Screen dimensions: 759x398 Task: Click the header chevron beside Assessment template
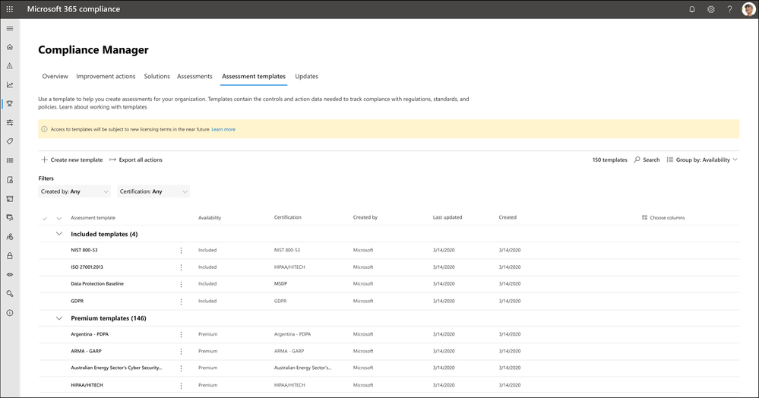click(x=59, y=218)
